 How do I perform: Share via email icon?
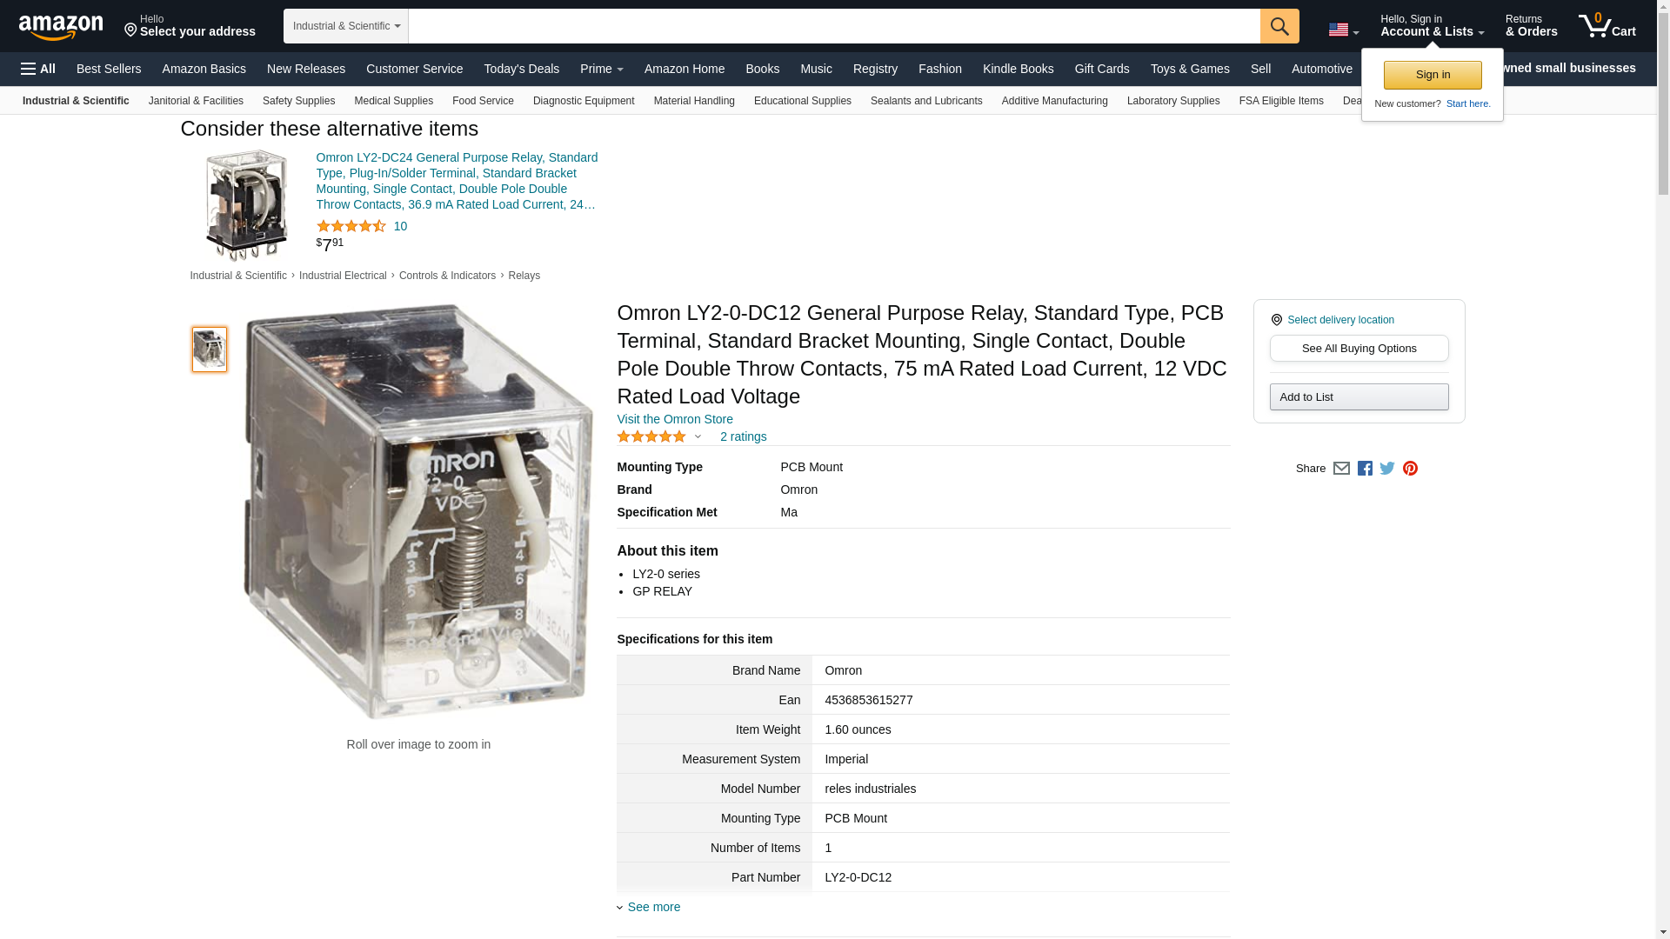click(x=1341, y=469)
